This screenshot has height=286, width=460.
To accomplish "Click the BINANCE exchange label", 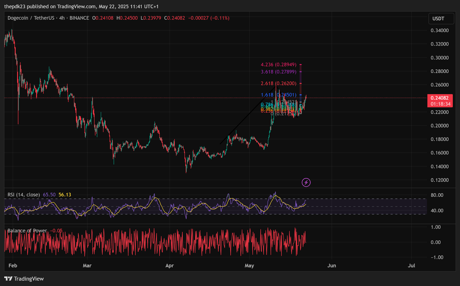I will coord(79,18).
